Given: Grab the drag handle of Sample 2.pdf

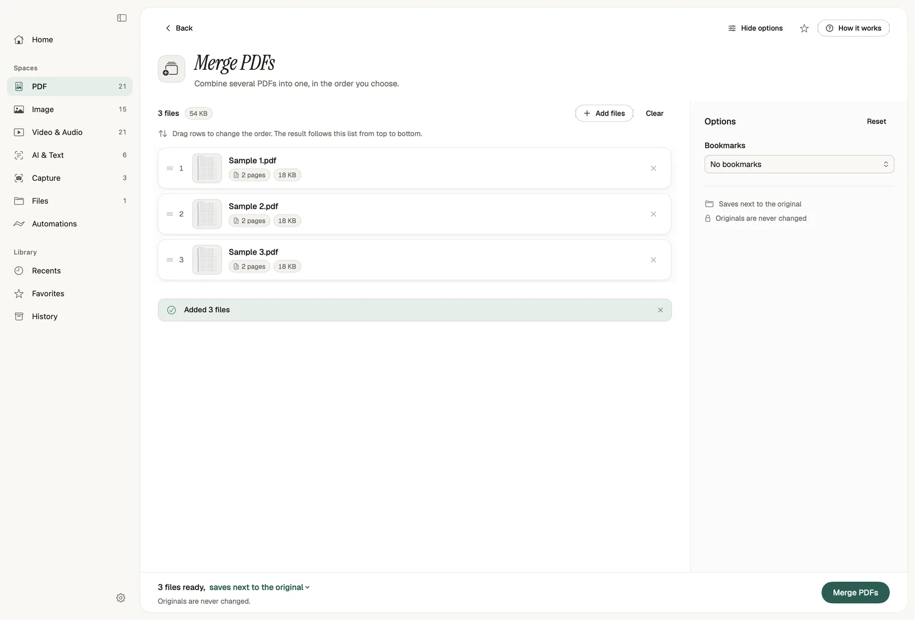Looking at the screenshot, I should [170, 214].
